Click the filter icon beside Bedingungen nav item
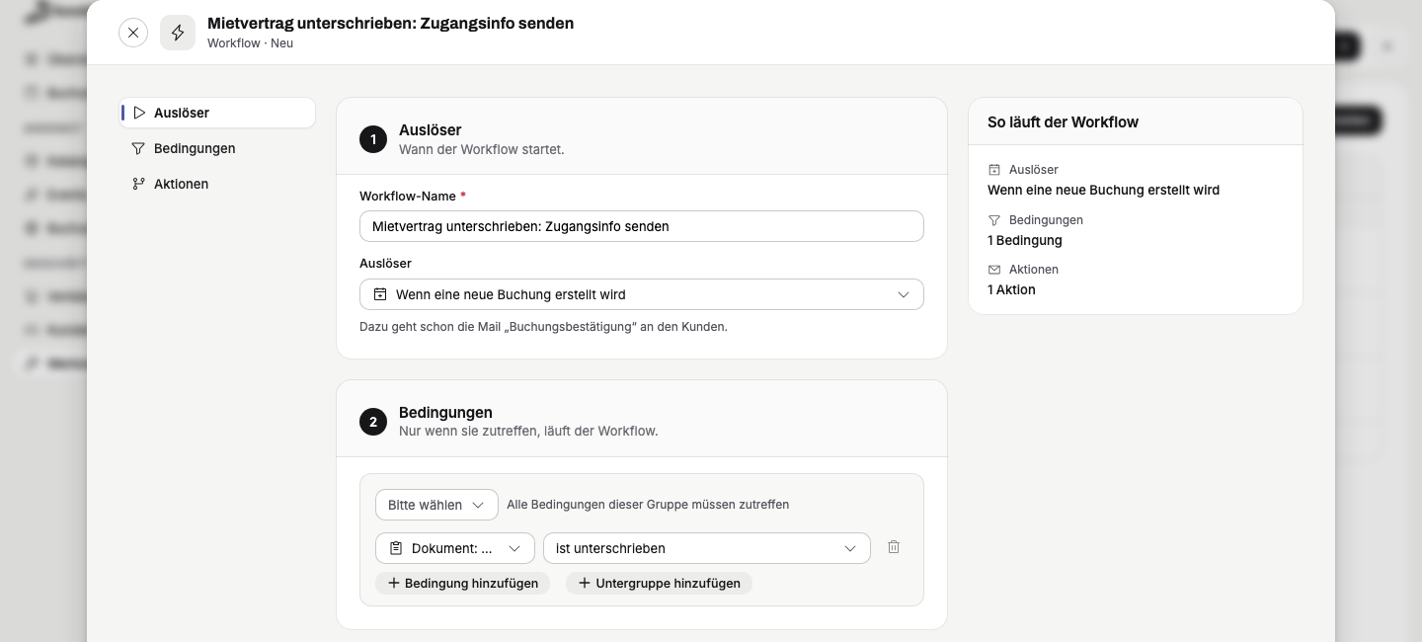1422x642 pixels. tap(139, 148)
